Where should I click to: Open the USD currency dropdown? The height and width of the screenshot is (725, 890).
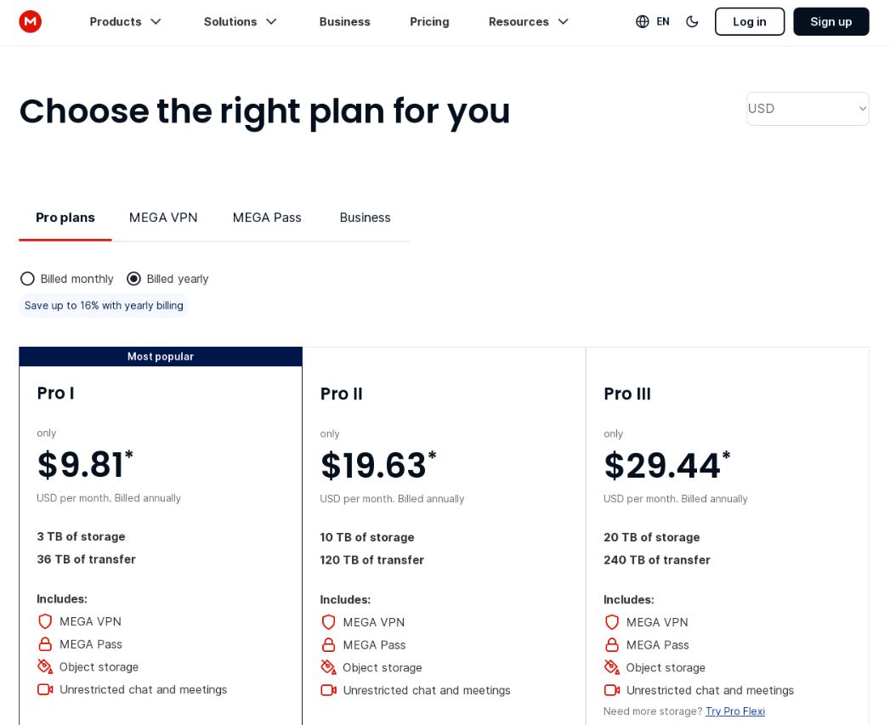tap(808, 108)
